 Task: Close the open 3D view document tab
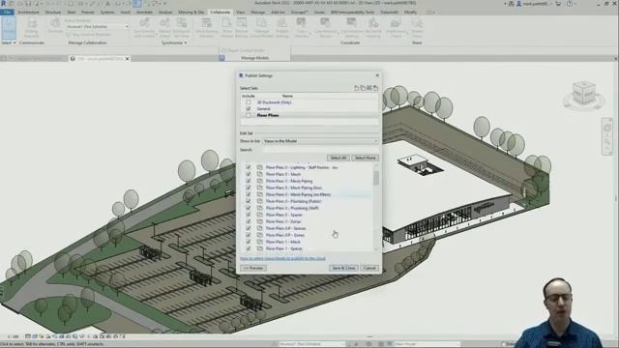(127, 58)
